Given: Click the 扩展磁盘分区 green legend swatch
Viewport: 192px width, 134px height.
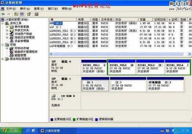Looking at the screenshot, I should (x=74, y=119).
